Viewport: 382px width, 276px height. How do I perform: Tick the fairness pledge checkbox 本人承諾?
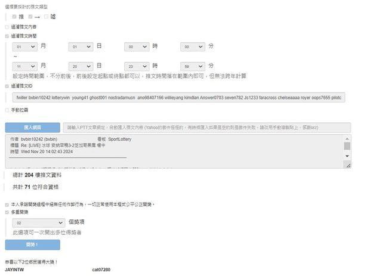coord(7,204)
